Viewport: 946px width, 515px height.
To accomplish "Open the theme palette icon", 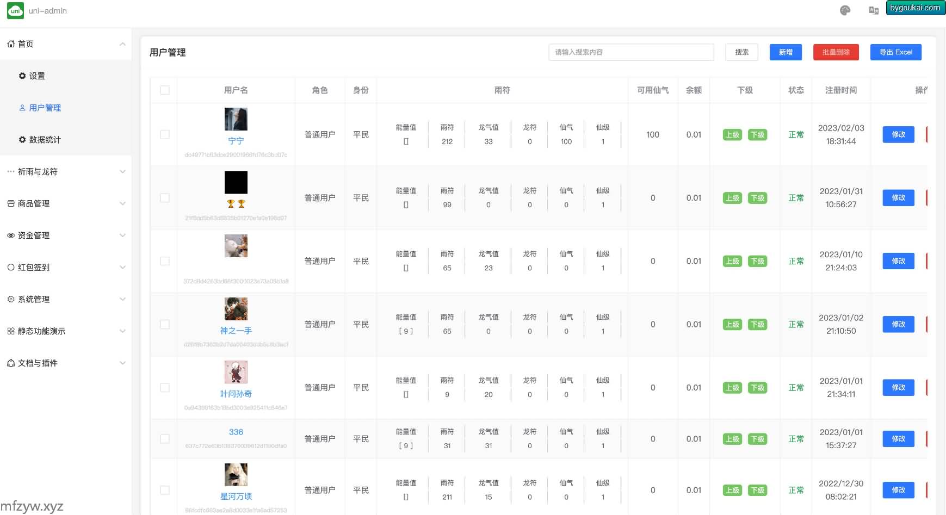I will (x=845, y=10).
